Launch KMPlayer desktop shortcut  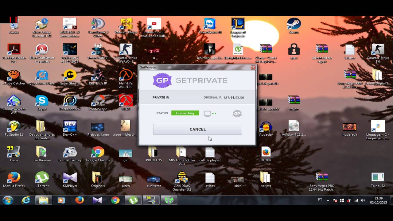(70, 180)
